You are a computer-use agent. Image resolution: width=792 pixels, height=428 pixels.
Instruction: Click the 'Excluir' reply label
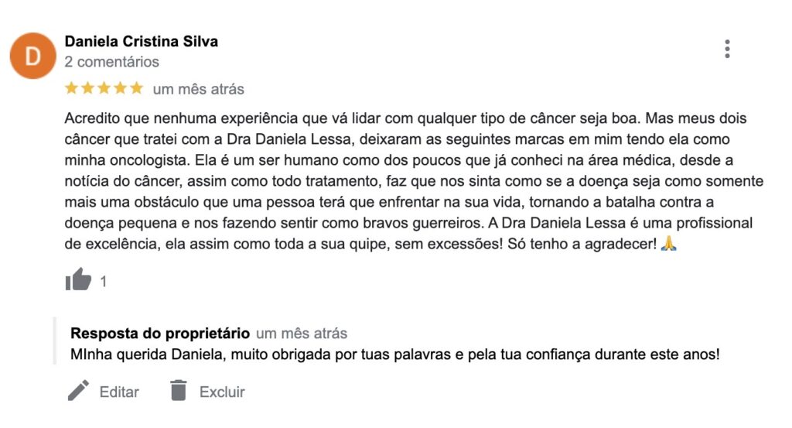point(222,392)
